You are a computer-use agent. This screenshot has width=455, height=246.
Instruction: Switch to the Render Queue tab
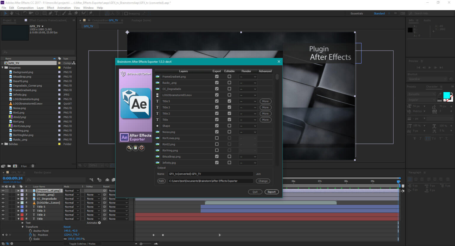pyautogui.click(x=42, y=172)
